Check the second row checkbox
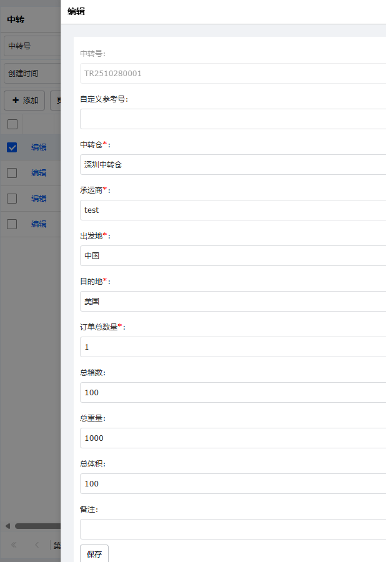Viewport: 386px width, 562px height. tap(12, 173)
